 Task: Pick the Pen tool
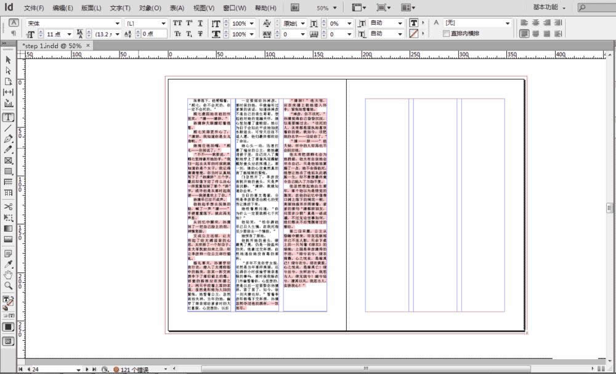[x=9, y=139]
